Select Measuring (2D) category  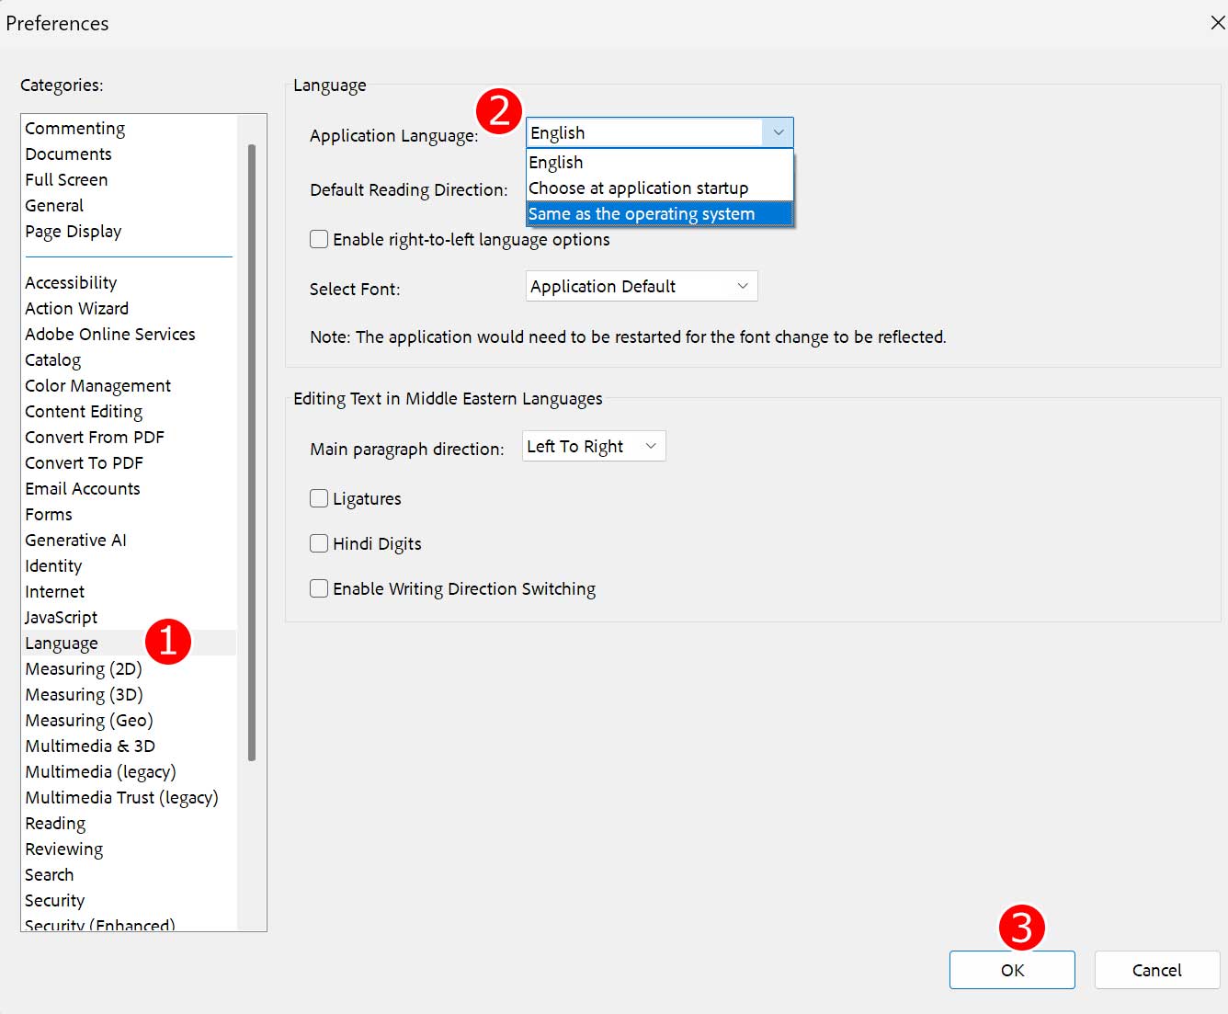click(x=84, y=669)
